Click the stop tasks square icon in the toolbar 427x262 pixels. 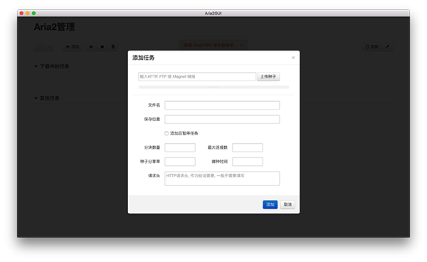tap(102, 47)
